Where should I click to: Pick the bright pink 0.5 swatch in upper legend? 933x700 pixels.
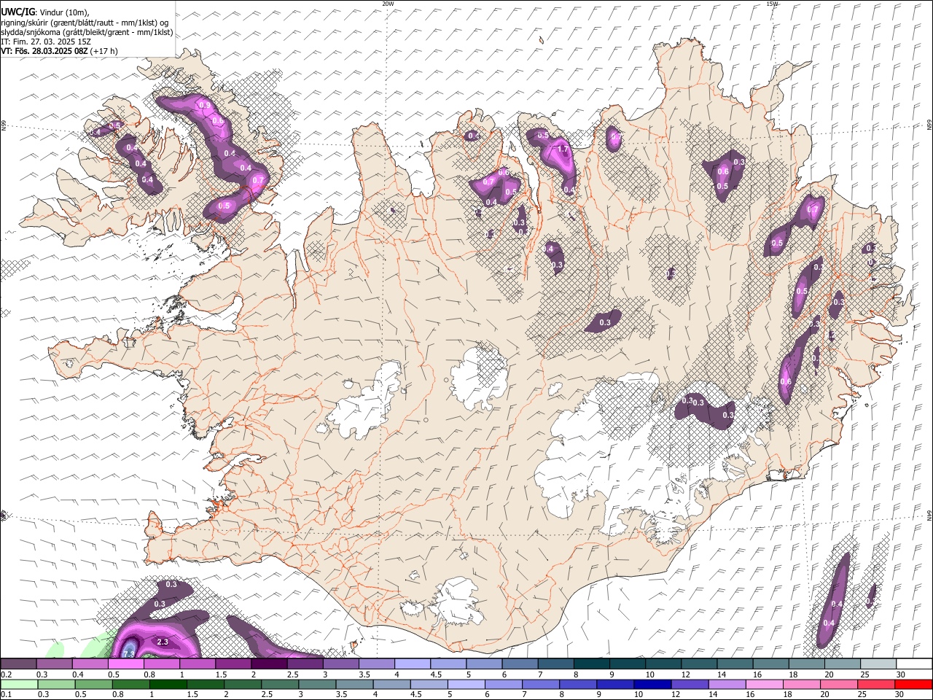click(125, 664)
